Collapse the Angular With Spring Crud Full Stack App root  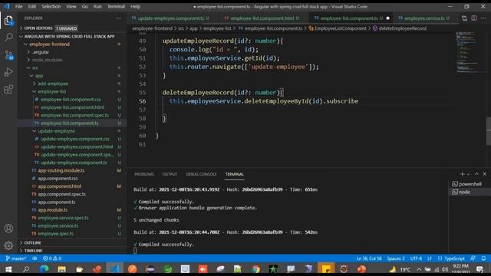tap(69, 36)
